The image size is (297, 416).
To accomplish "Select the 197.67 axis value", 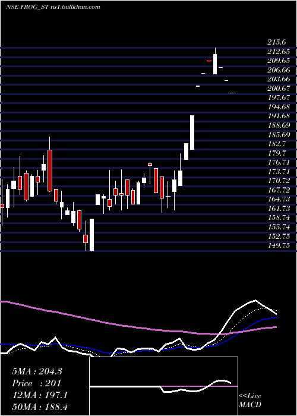I will (x=279, y=97).
